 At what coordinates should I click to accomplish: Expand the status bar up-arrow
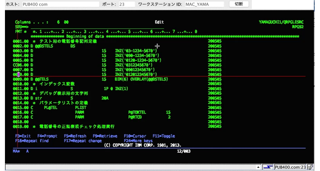[x=258, y=167]
